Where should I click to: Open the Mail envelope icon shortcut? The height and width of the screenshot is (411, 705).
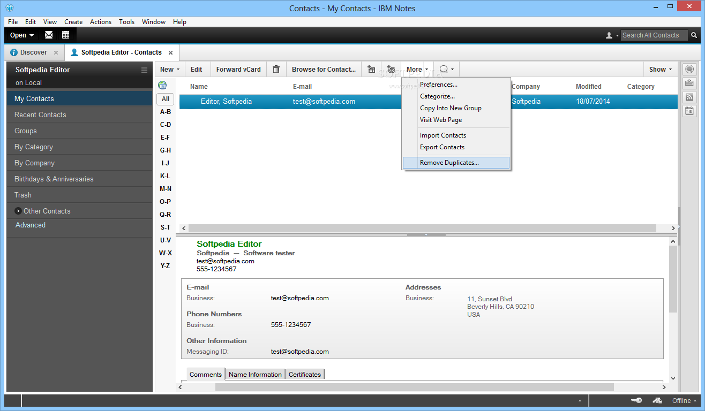49,35
